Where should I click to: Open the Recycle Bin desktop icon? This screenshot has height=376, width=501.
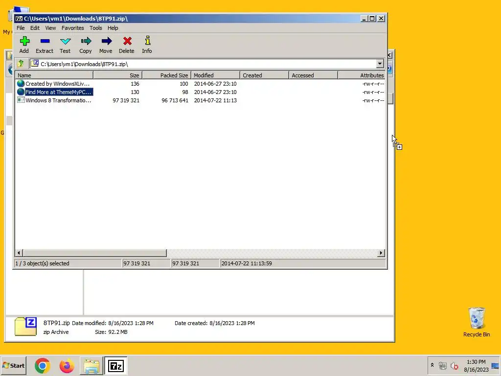(477, 322)
